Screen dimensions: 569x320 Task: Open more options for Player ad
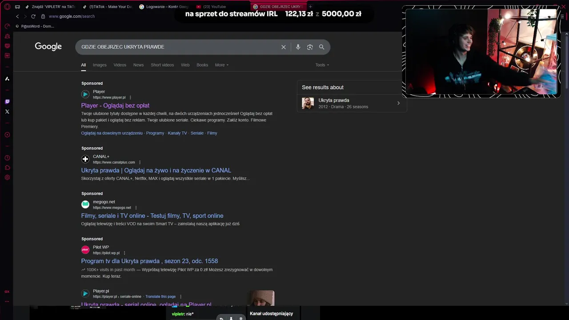[x=130, y=98]
